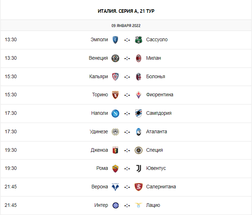252x215 pixels.
Task: Click the Италия. Серия А, 21 тур heading
Action: [126, 11]
